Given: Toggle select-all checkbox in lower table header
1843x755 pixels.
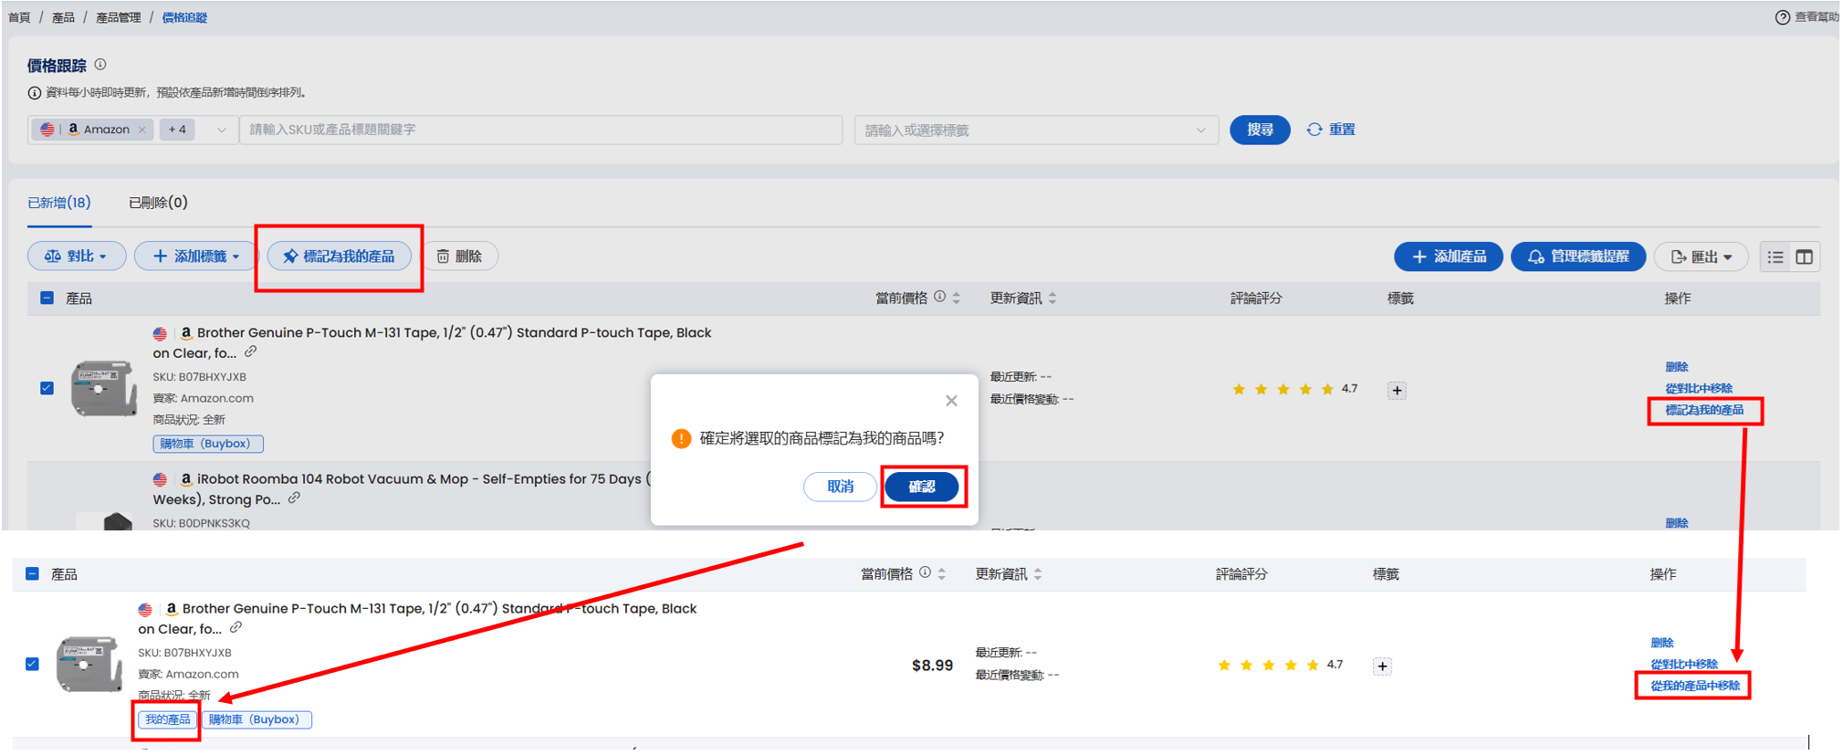Looking at the screenshot, I should click(x=33, y=573).
